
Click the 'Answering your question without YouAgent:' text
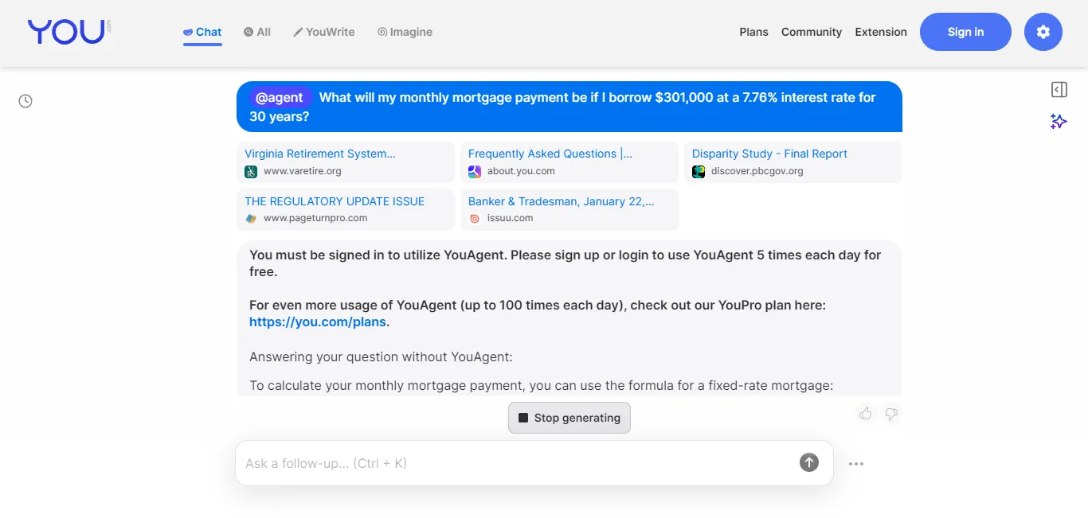(x=381, y=356)
